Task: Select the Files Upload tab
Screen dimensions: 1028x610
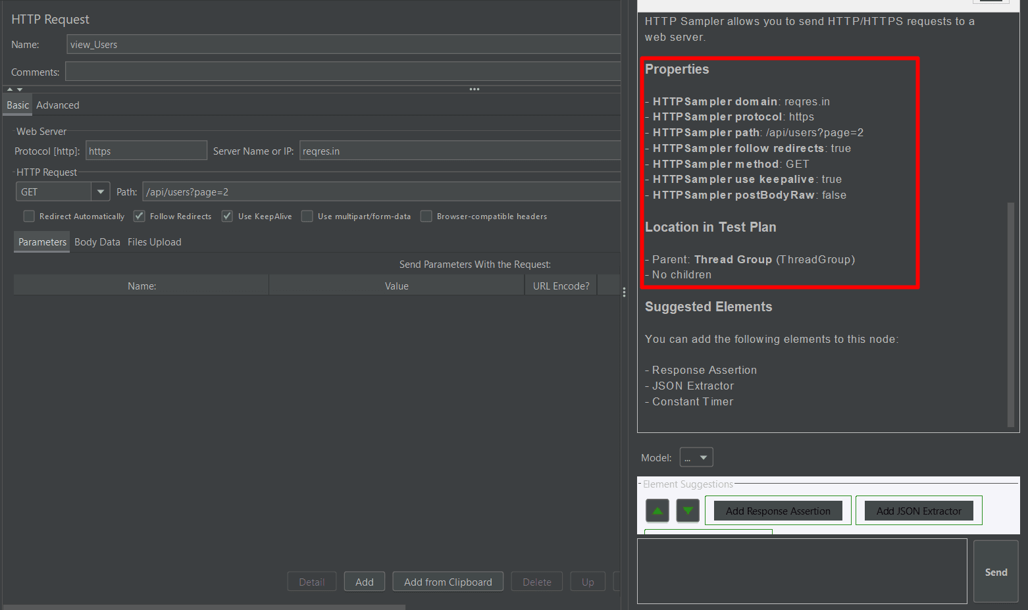Action: (x=155, y=242)
